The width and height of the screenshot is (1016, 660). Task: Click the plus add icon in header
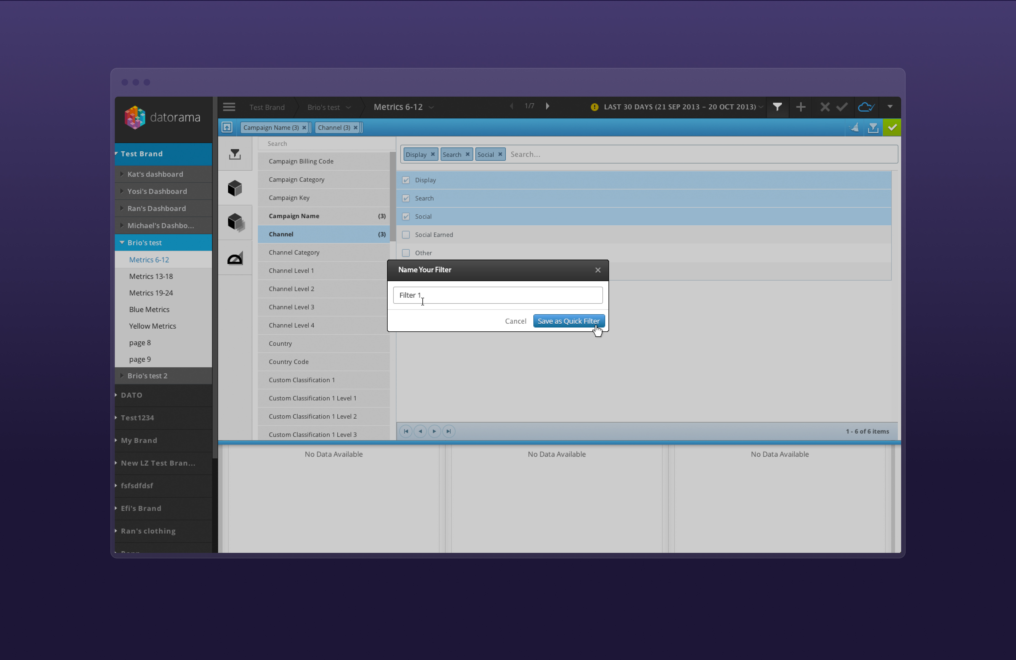(x=800, y=107)
